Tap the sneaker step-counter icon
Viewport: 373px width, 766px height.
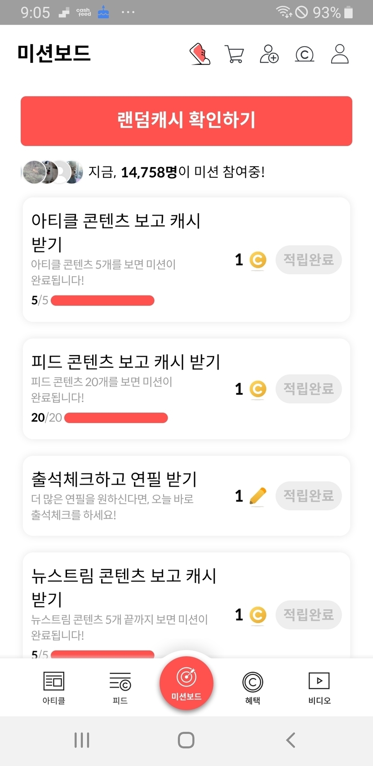click(200, 54)
